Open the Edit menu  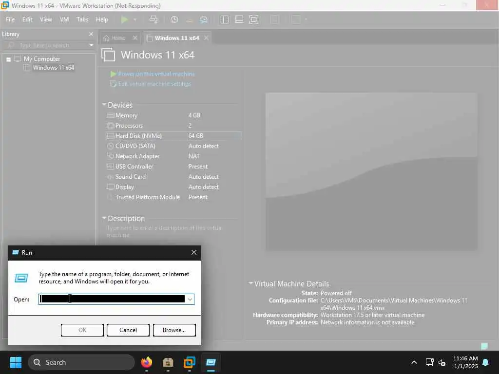click(27, 19)
